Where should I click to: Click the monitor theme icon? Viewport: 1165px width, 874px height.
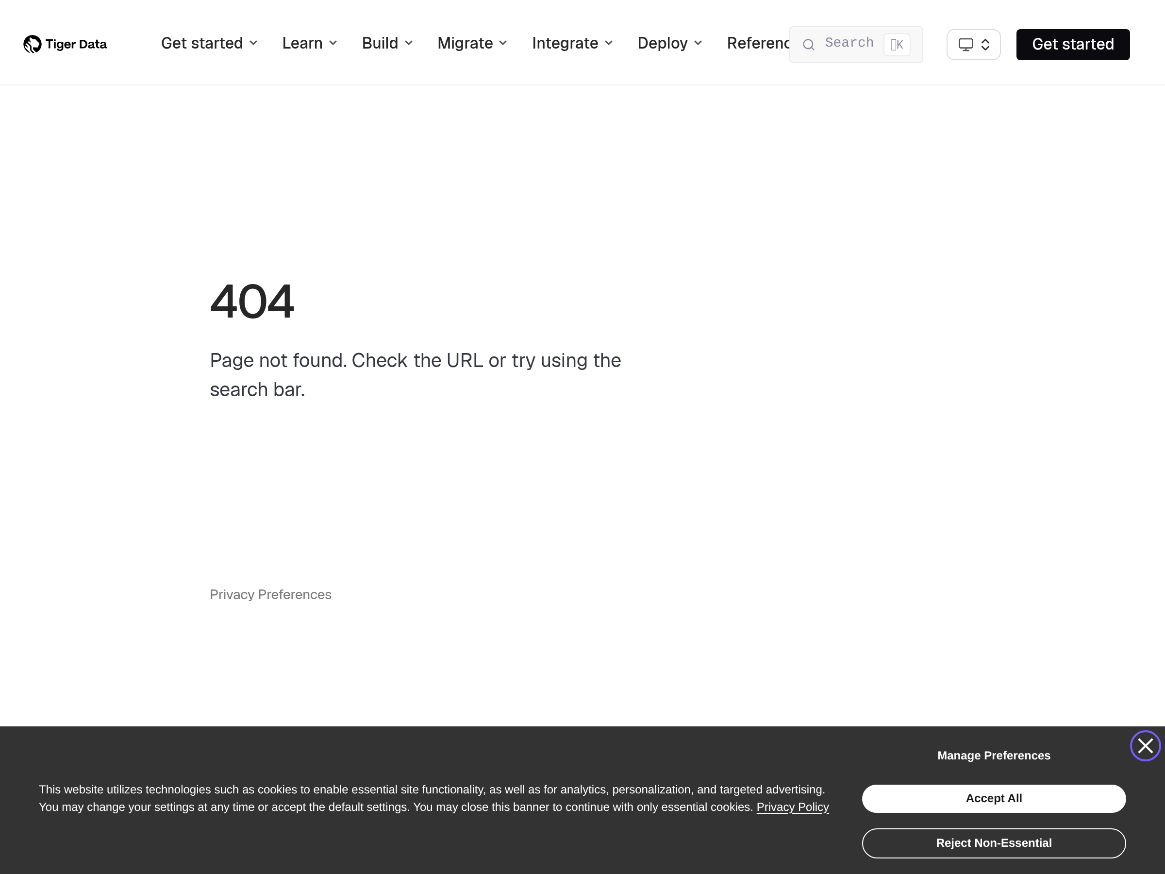pos(965,45)
